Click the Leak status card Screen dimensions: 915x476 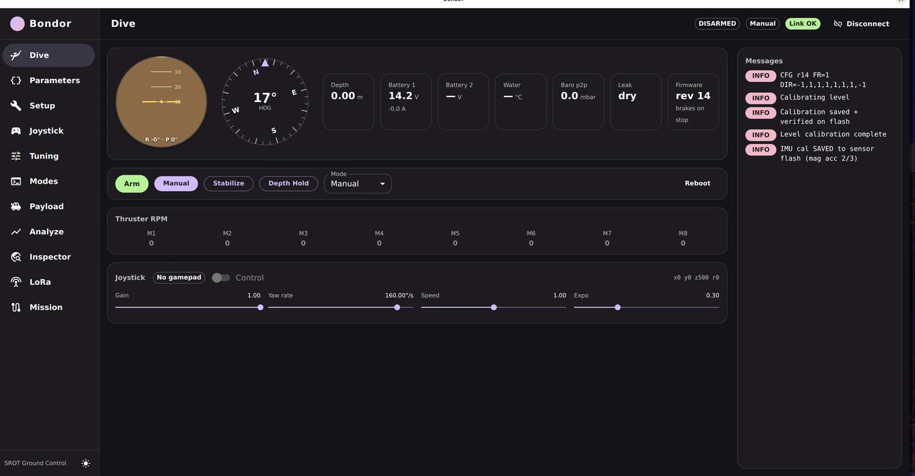point(636,102)
